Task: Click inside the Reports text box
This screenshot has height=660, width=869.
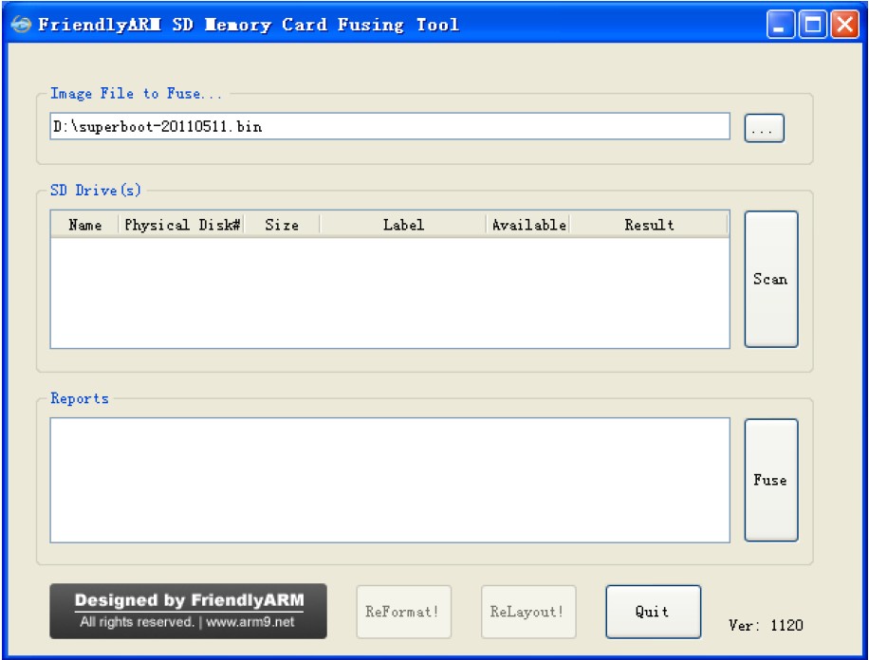Action: (x=389, y=480)
